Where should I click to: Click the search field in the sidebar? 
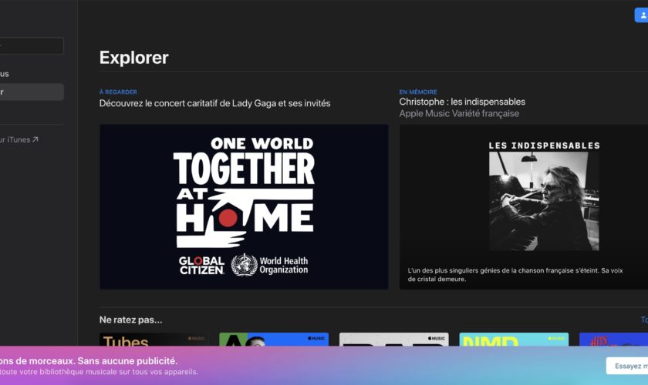32,46
